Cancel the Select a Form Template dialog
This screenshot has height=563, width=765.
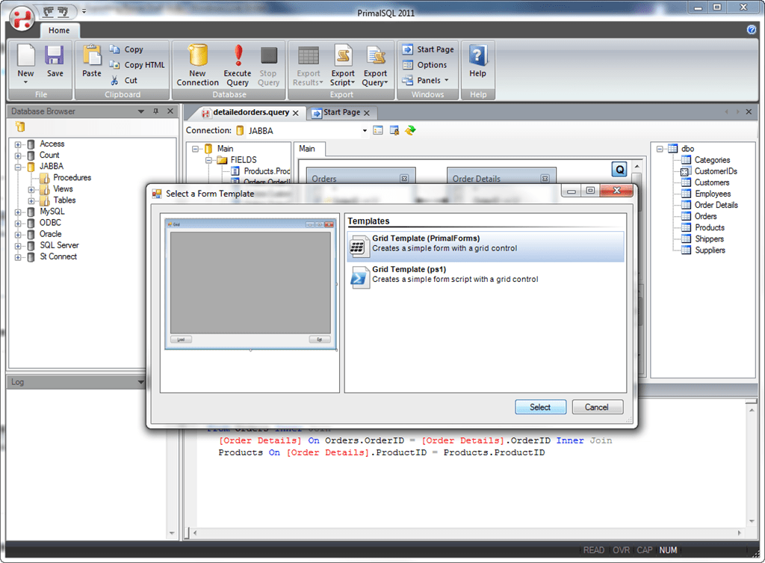pos(597,406)
